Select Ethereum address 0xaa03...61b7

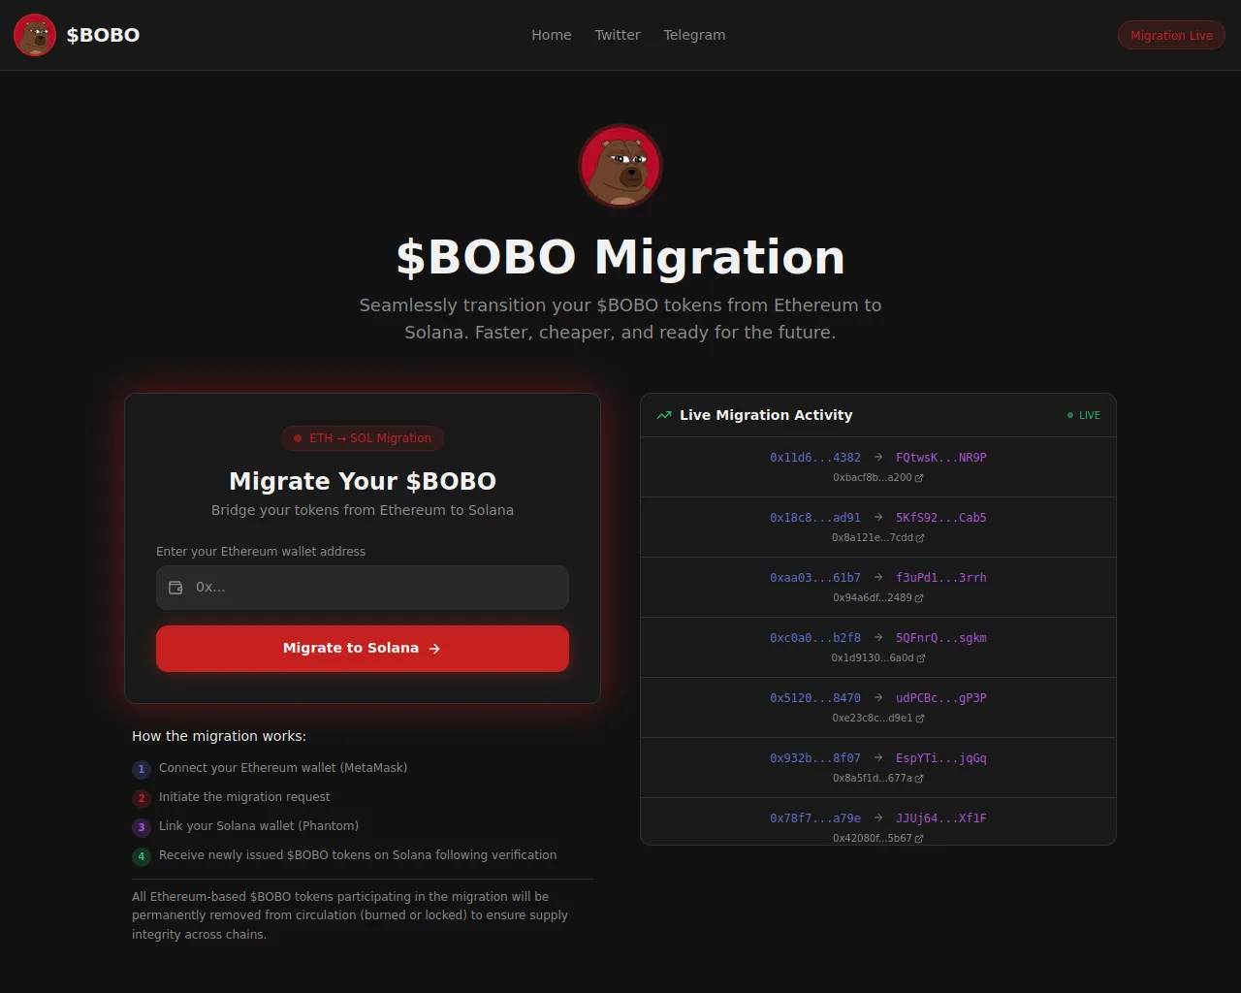tap(815, 578)
